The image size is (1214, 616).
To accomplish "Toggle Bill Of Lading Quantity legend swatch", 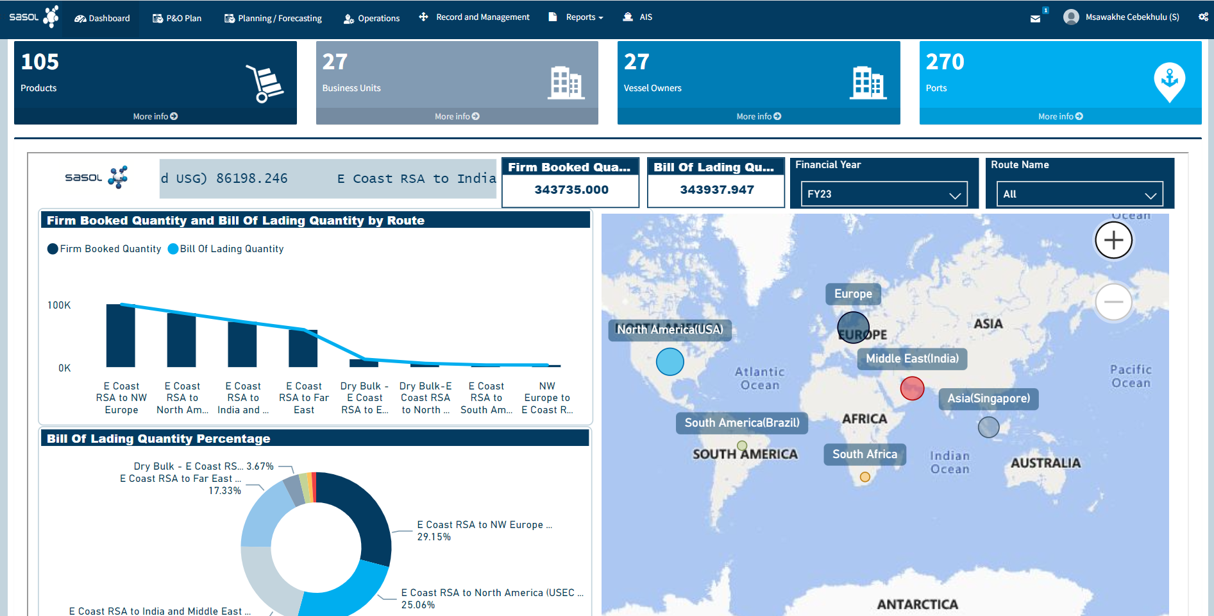I will click(x=173, y=249).
